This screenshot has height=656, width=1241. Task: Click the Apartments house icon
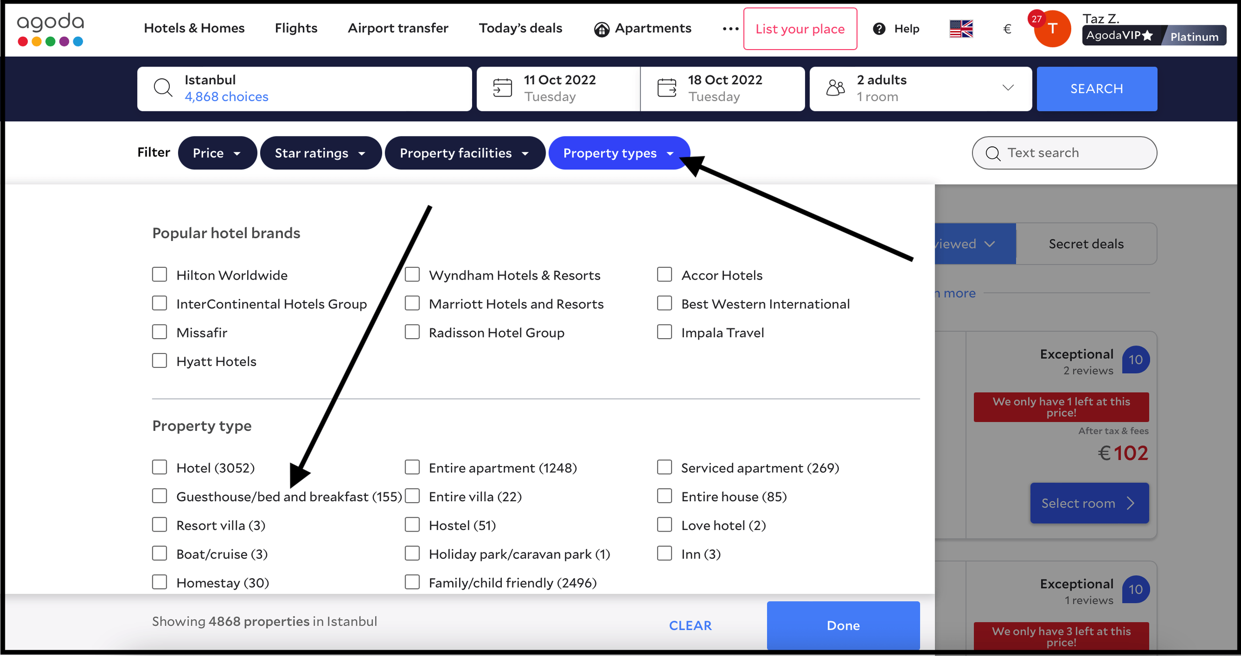pyautogui.click(x=601, y=29)
